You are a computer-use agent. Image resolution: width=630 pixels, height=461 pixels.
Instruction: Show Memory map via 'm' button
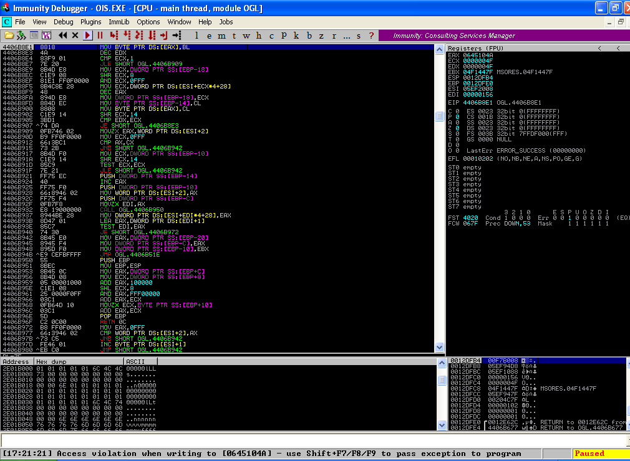pyautogui.click(x=221, y=36)
